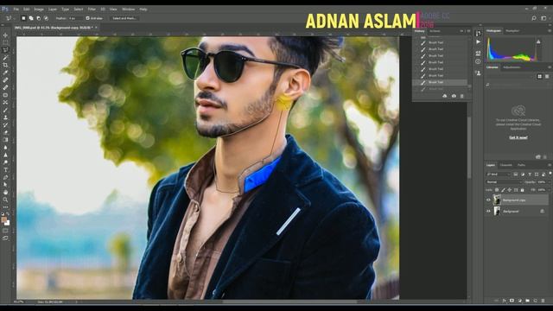The height and width of the screenshot is (311, 553).
Task: Create a new layer group
Action: [x=527, y=301]
